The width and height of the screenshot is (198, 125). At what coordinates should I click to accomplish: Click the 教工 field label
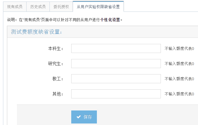57,79
